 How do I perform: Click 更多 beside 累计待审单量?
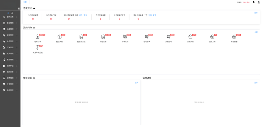click(x=85, y=15)
